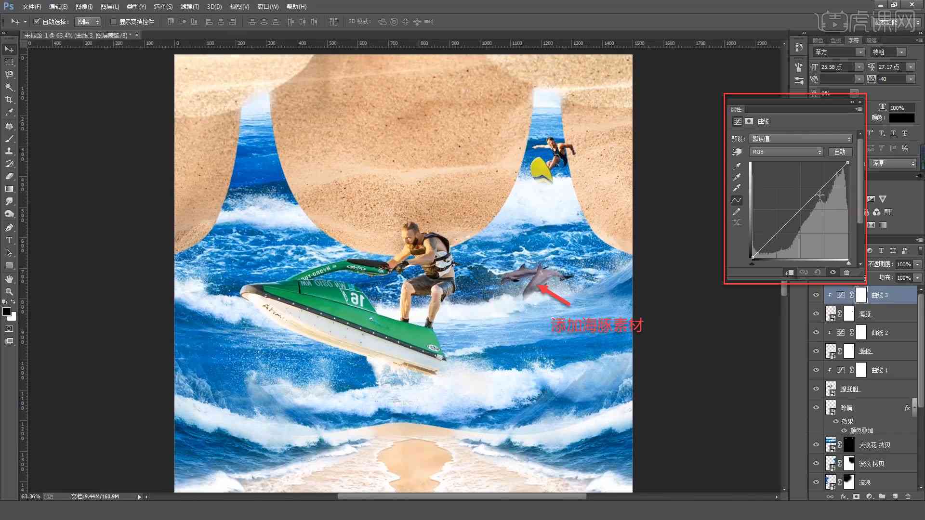
Task: Enable the 显示变换控件 checkbox
Action: [x=114, y=22]
